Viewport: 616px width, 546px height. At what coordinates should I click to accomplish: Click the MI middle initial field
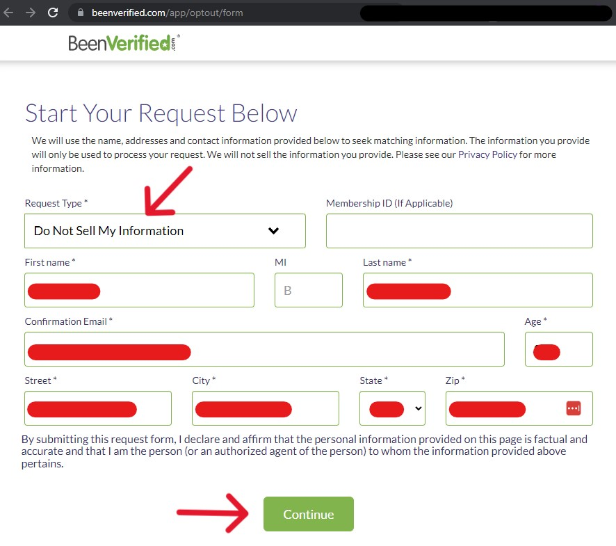[x=309, y=290]
